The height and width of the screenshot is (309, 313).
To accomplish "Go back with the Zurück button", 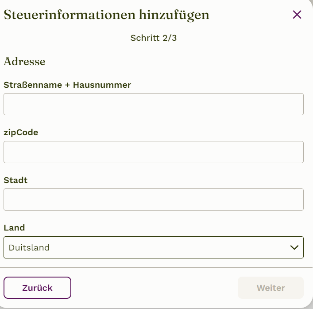I will pos(37,288).
